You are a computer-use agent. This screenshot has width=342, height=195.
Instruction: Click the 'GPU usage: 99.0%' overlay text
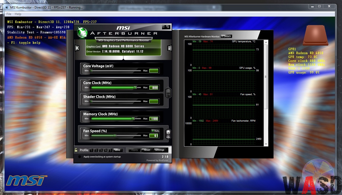click(304, 73)
